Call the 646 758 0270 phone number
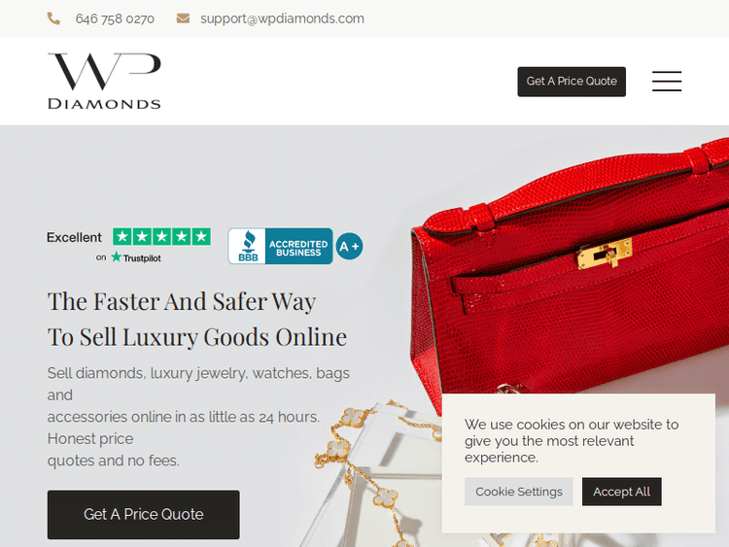 (115, 19)
